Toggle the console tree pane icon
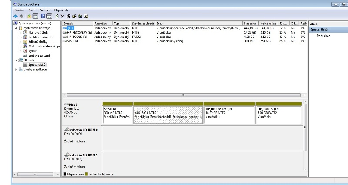The height and width of the screenshot is (185, 348). click(35, 16)
